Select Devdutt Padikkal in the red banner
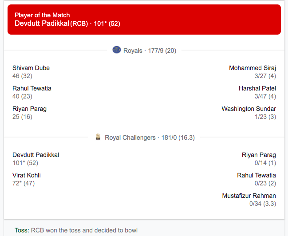This screenshot has width=288, height=236. pyautogui.click(x=42, y=24)
